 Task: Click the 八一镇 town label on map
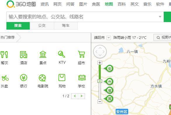pos(132,51)
